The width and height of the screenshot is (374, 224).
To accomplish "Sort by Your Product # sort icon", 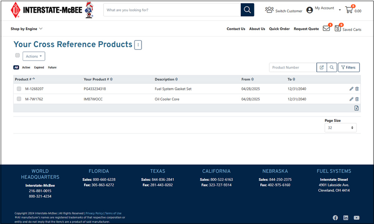I will pos(111,79).
